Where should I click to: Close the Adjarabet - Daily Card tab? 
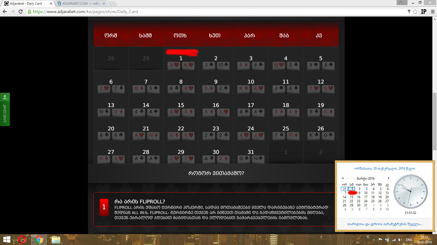click(x=51, y=4)
